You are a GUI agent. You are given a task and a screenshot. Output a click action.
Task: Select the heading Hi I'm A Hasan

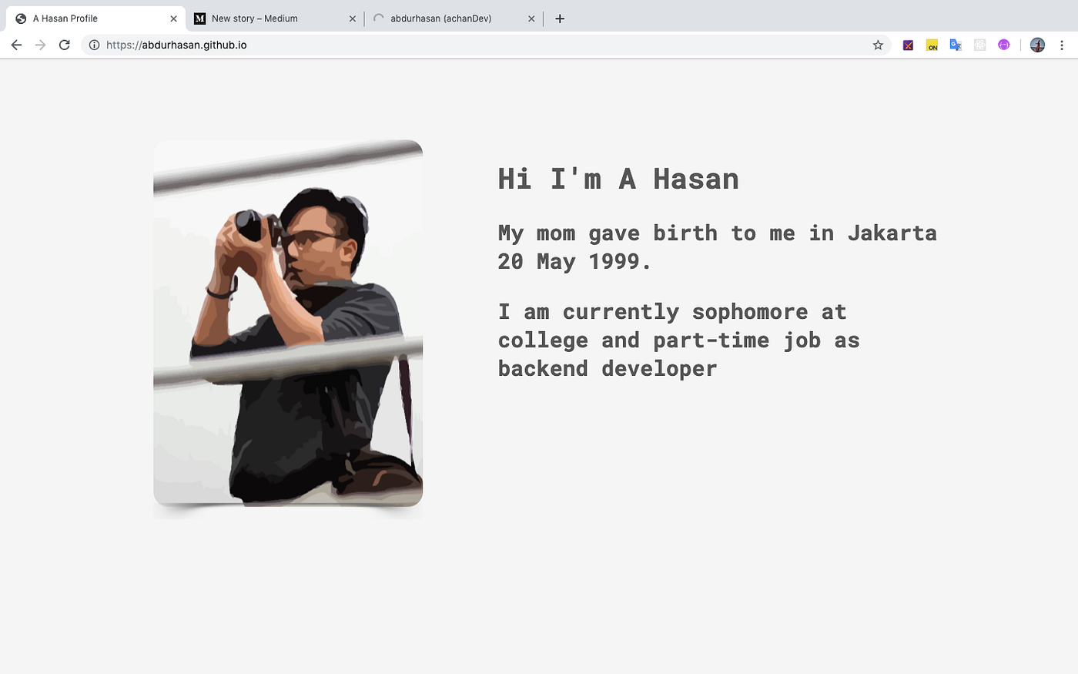coord(618,179)
